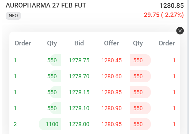Choose offer price 1280.85 in depth table
The height and width of the screenshot is (134, 189).
click(x=111, y=92)
